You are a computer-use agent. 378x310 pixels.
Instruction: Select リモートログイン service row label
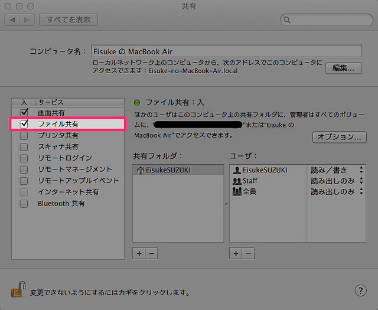65,158
